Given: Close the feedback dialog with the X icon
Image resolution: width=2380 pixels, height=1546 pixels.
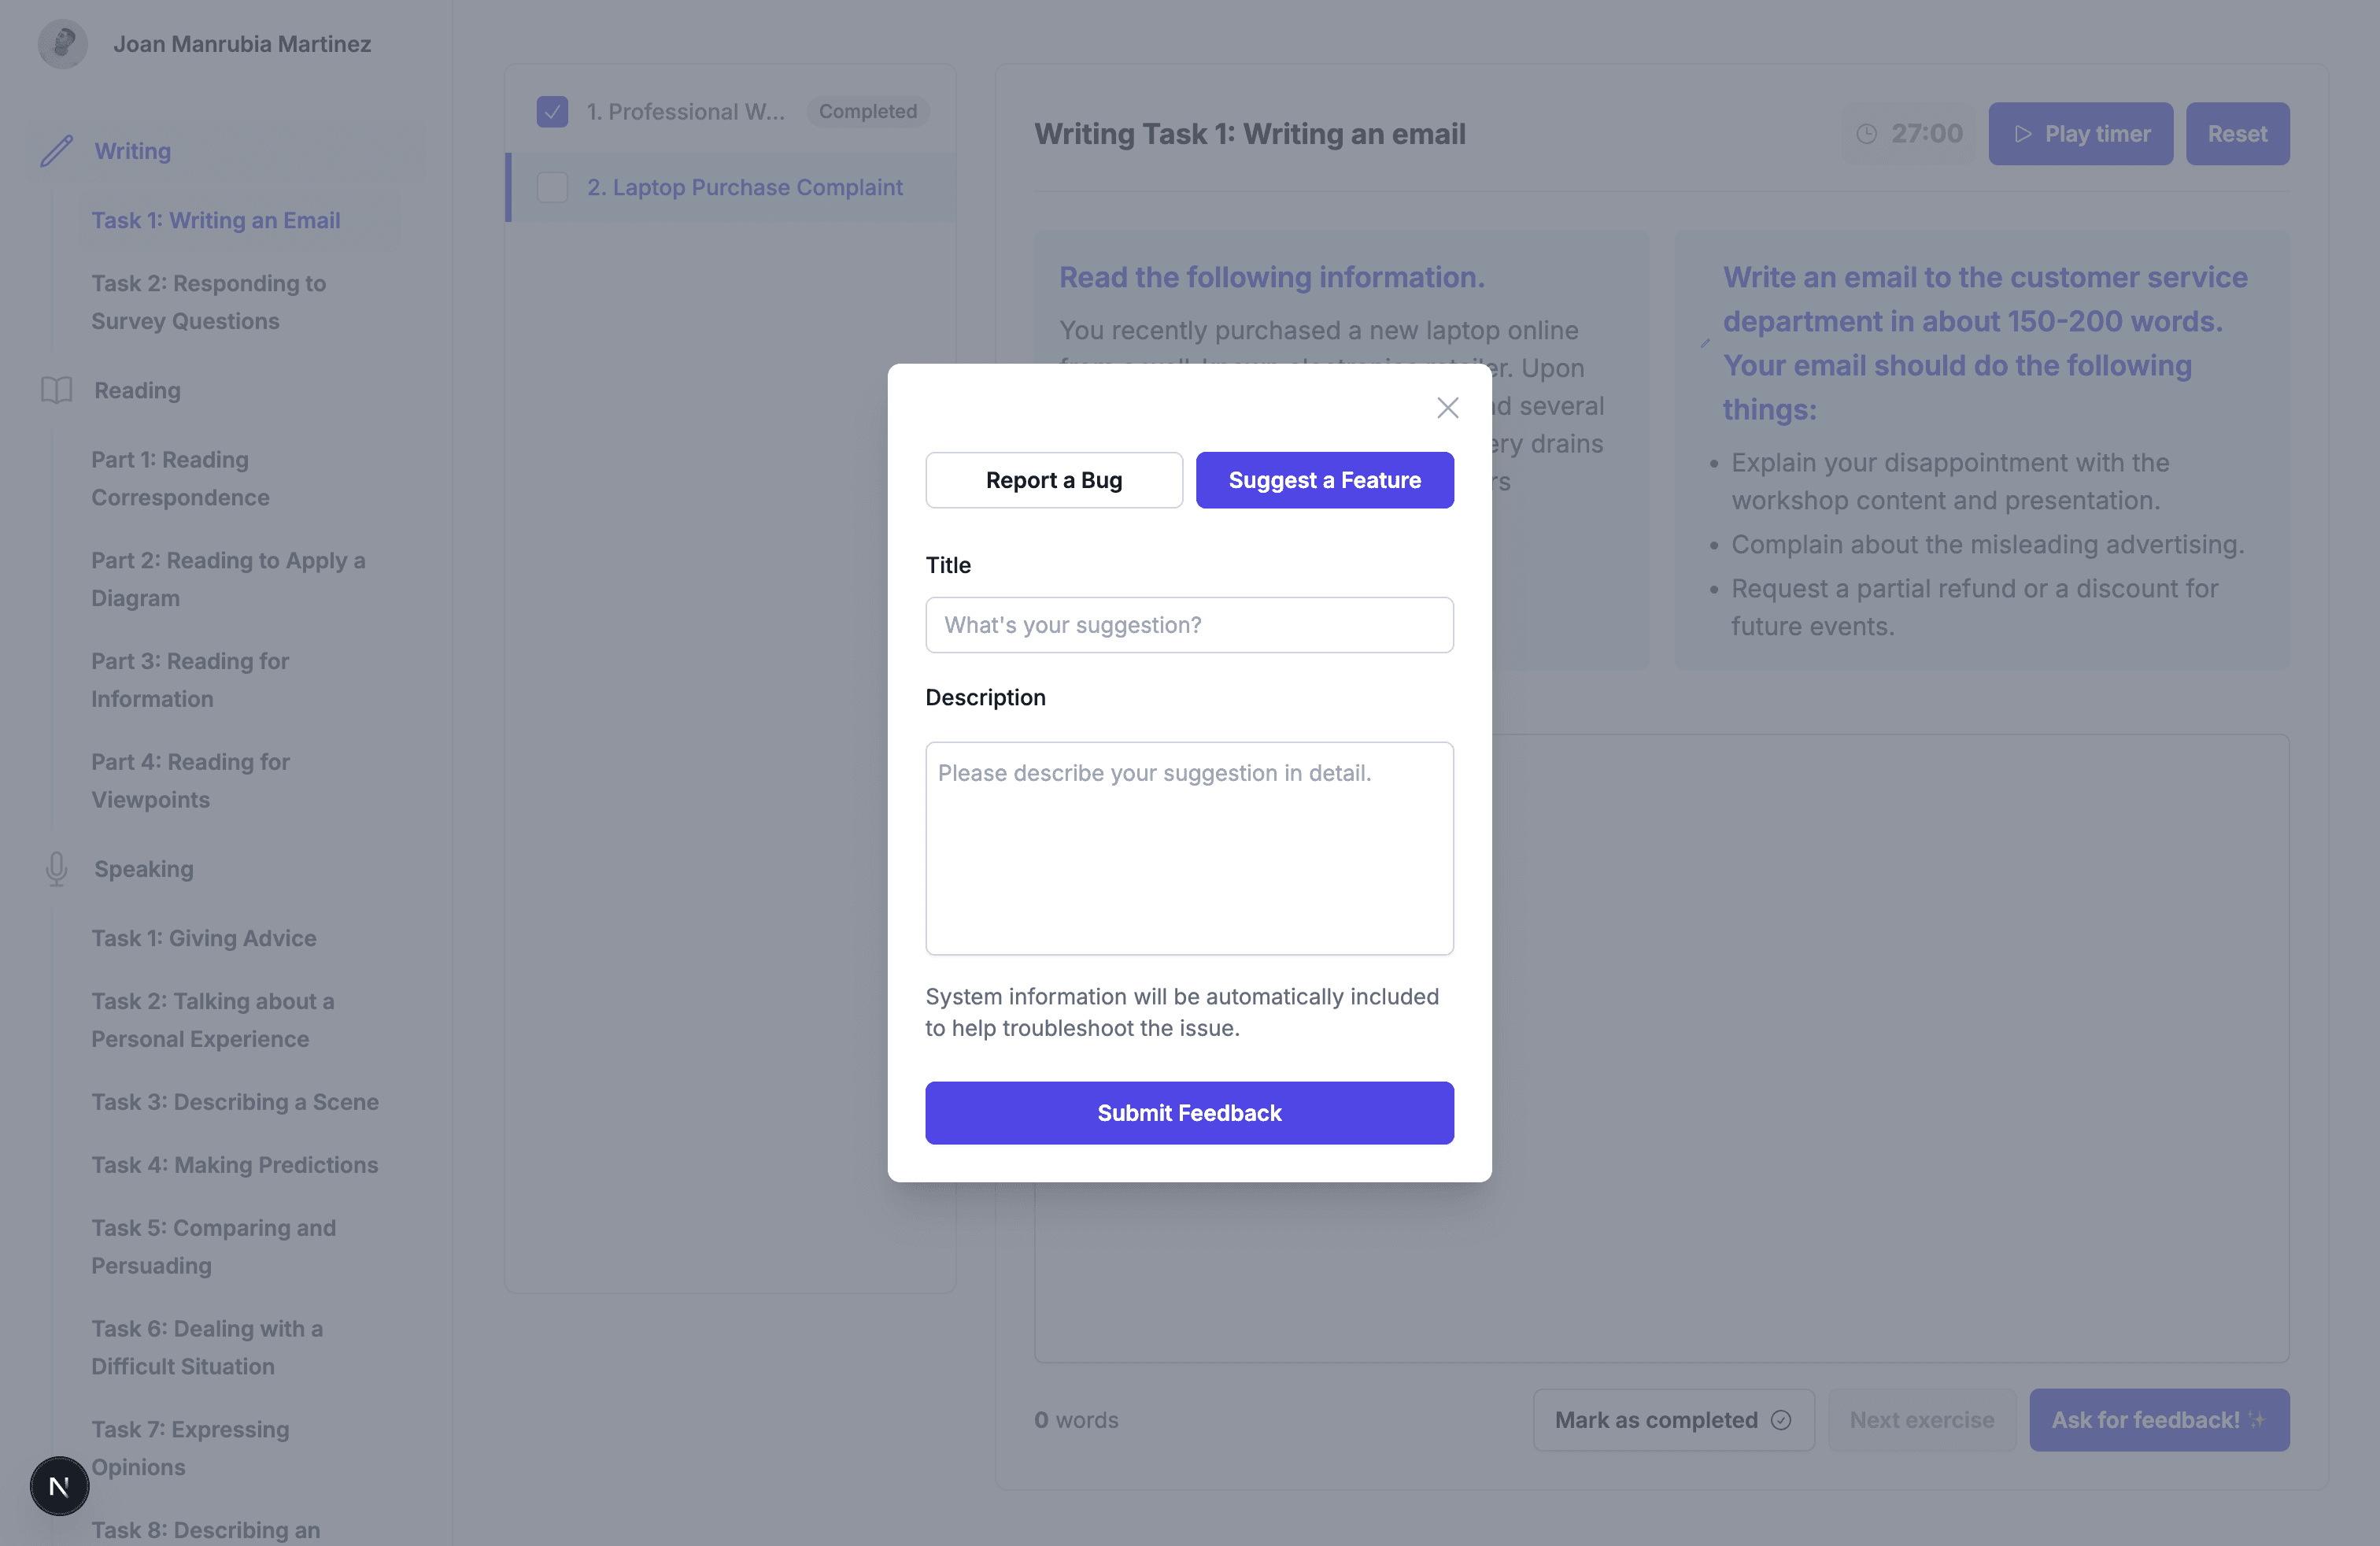Looking at the screenshot, I should pos(1447,407).
